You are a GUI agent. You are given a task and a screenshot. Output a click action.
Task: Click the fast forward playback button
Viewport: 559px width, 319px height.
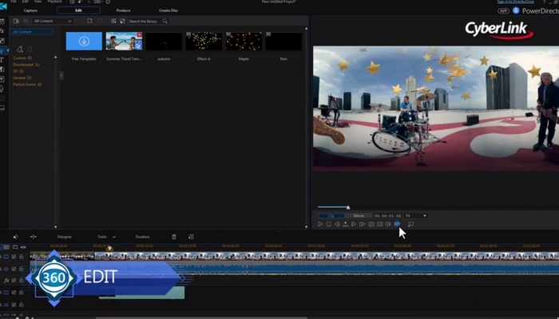click(x=362, y=224)
